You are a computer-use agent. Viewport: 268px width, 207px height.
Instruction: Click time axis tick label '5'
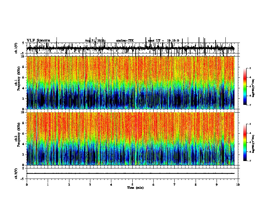tap(132, 185)
